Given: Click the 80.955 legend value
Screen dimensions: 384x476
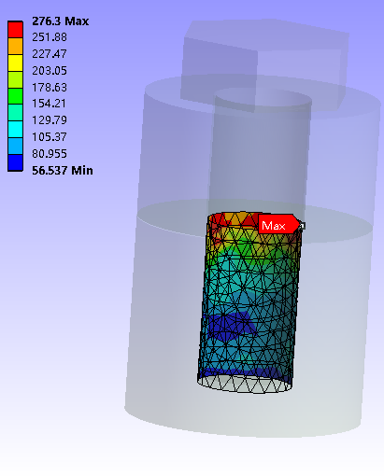Looking at the screenshot, I should click(50, 154).
